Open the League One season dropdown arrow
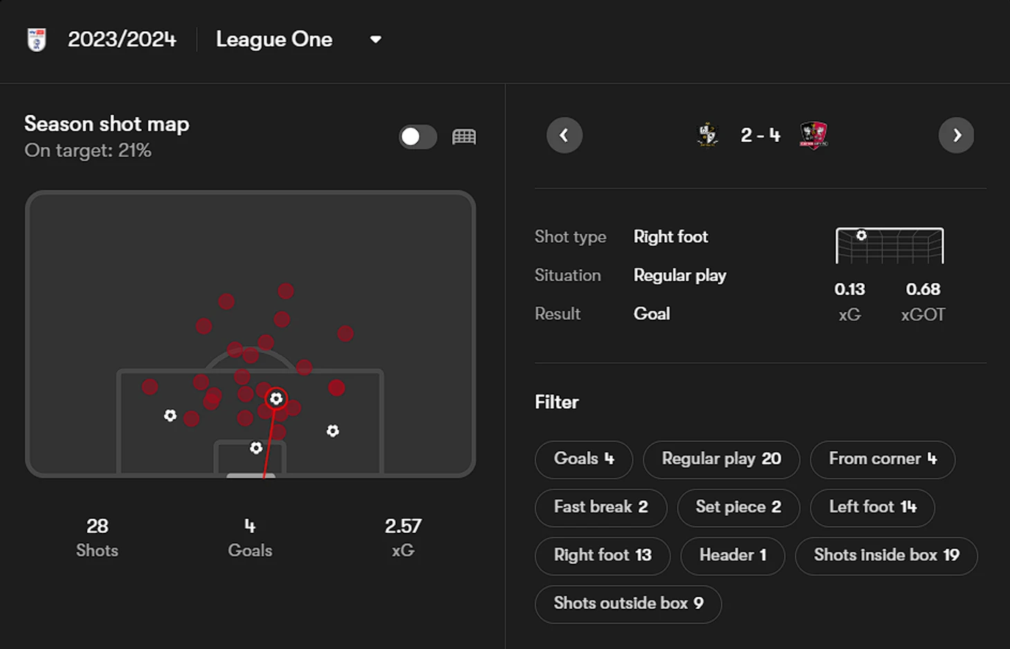 376,39
